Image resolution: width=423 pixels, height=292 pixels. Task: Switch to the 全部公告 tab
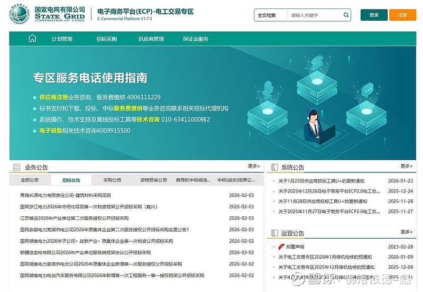[30, 180]
